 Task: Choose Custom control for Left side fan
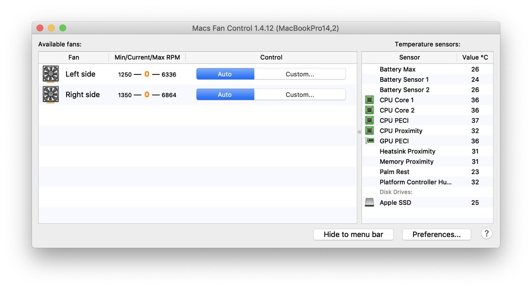[x=300, y=74]
